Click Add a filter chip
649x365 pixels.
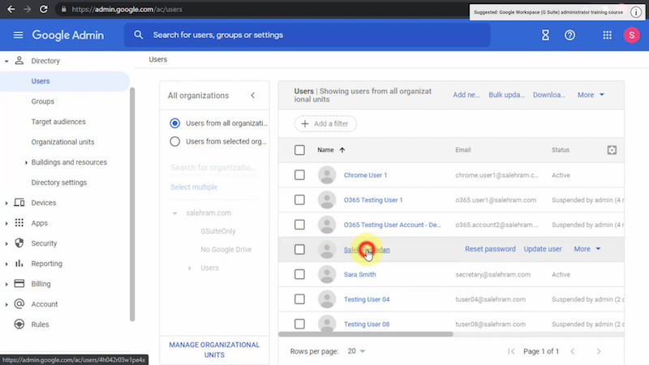(x=325, y=124)
